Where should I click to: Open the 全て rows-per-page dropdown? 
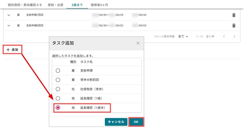pyautogui.click(x=183, y=37)
